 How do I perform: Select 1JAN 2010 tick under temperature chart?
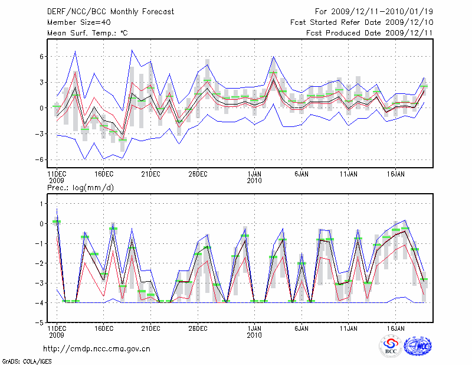254,177
